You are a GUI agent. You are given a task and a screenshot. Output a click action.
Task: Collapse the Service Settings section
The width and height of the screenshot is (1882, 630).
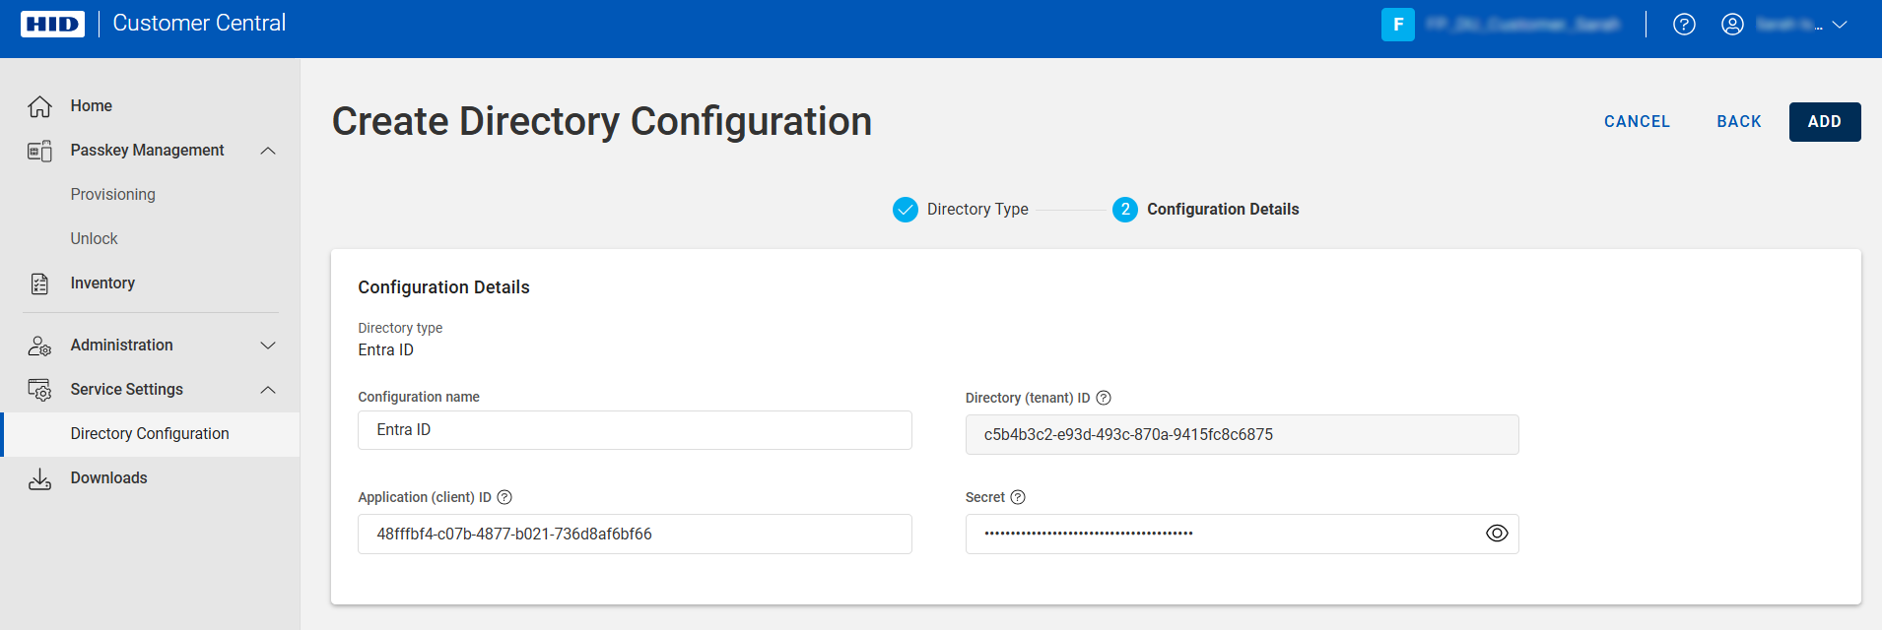click(268, 390)
